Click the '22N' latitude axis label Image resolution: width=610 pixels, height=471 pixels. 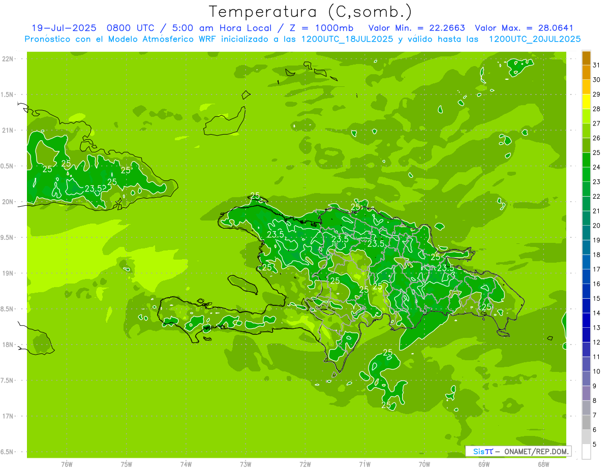click(9, 59)
